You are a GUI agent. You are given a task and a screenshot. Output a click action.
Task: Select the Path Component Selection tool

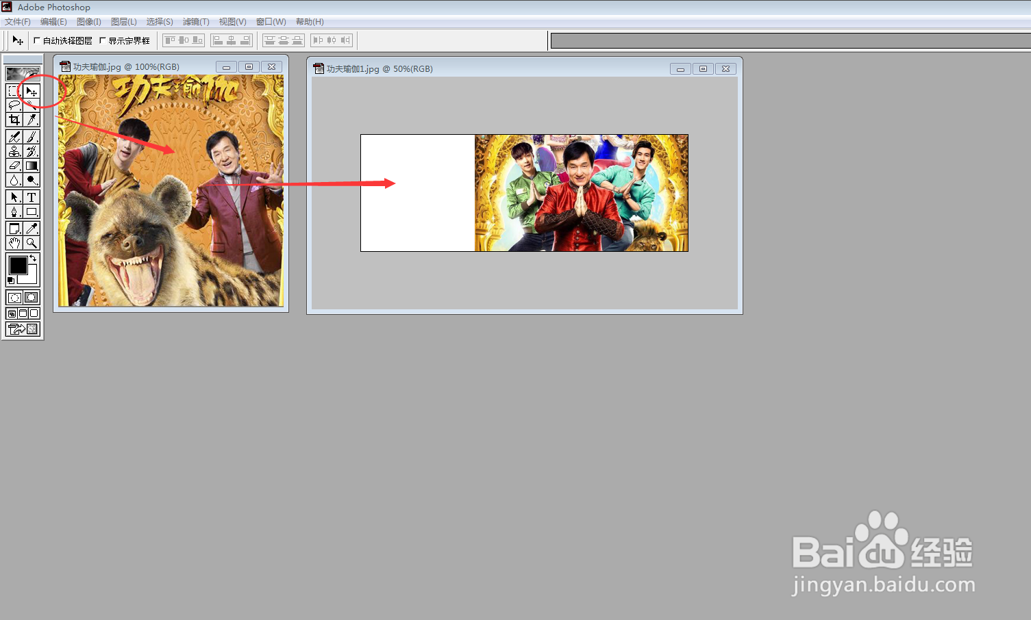[x=14, y=197]
